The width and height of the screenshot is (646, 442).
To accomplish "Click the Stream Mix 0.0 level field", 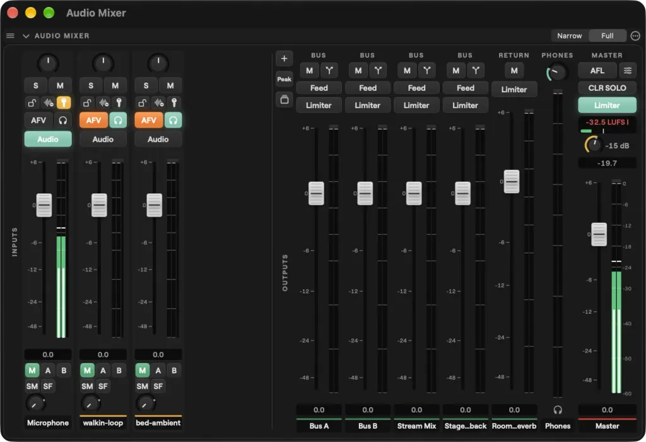I will coord(416,410).
